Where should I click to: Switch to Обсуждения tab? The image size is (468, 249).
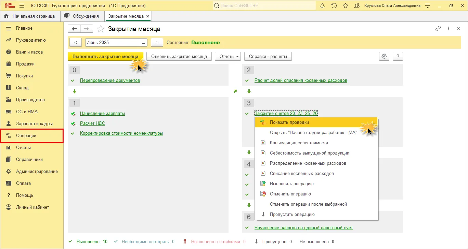82,16
